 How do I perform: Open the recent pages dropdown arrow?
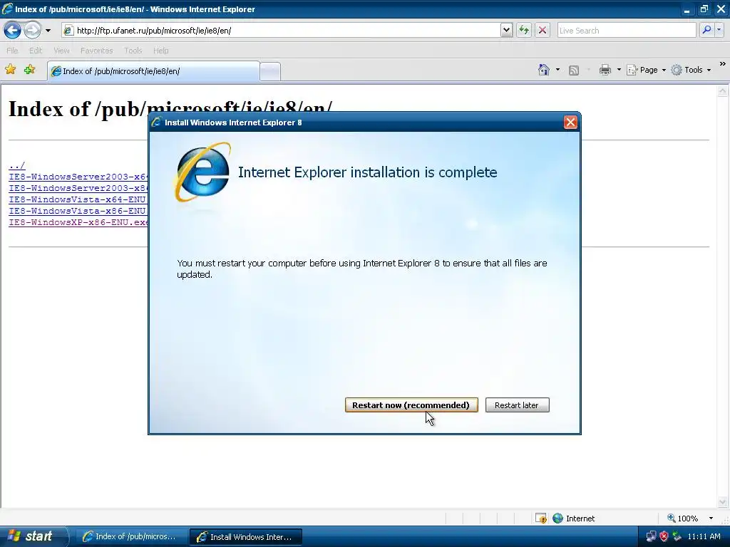(x=48, y=31)
